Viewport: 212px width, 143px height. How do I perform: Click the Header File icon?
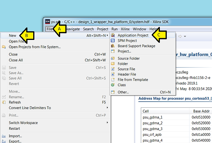click(113, 74)
